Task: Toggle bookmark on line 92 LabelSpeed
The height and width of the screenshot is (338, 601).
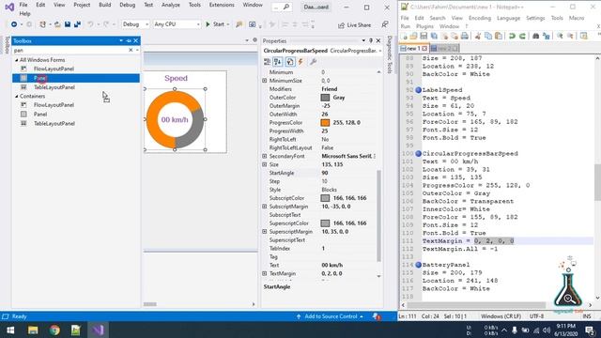Action: click(x=418, y=90)
